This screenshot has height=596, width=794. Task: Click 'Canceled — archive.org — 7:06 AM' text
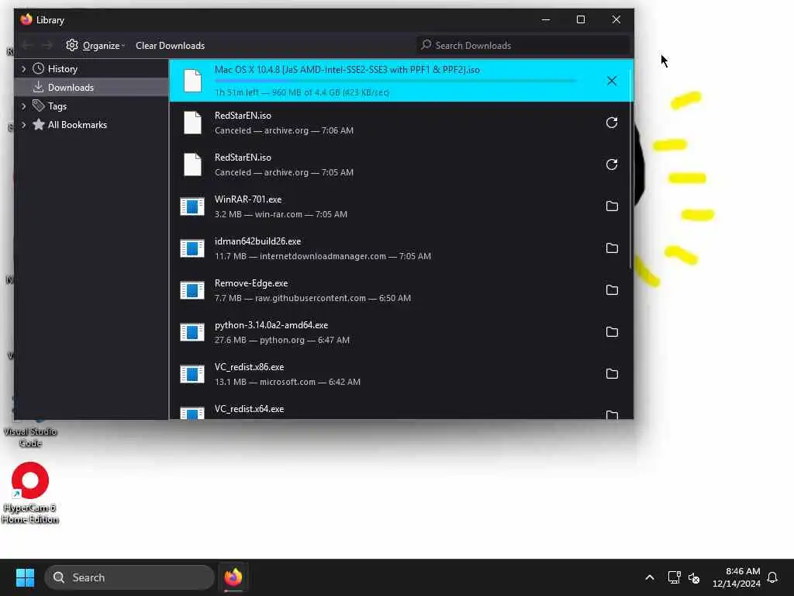coord(284,130)
